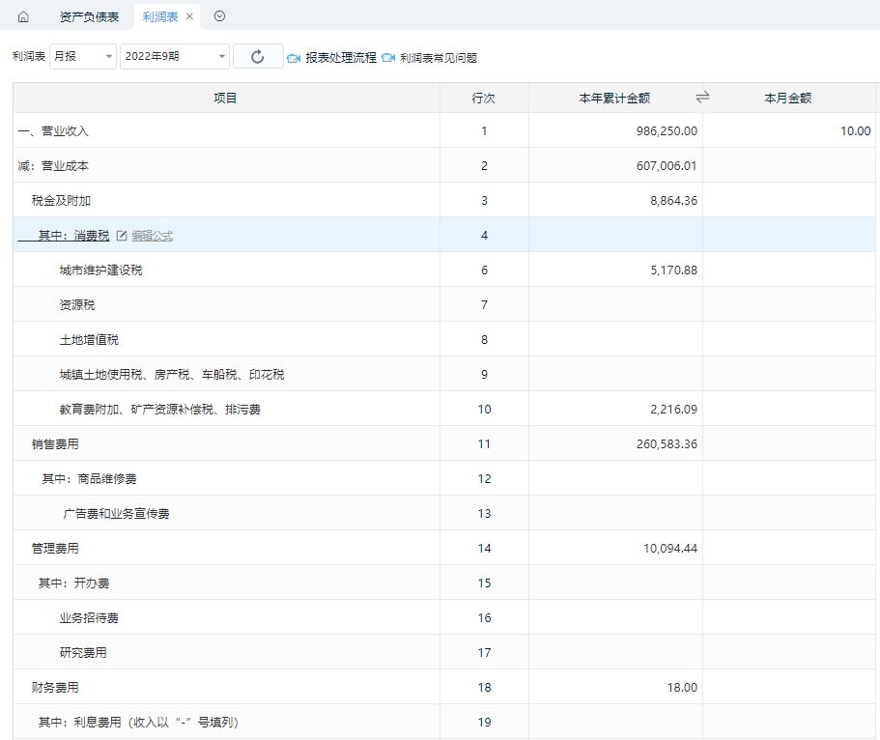The image size is (880, 740).
Task: Click the 项目 column header
Action: tap(225, 99)
